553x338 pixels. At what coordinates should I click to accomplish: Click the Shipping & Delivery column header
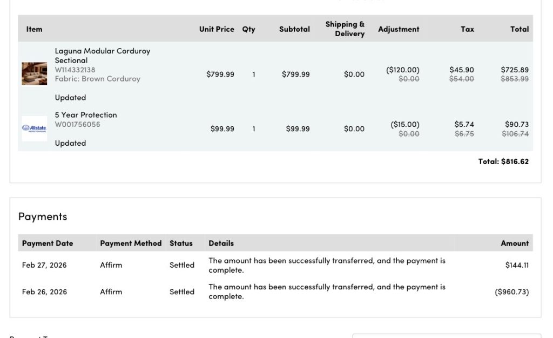tap(345, 29)
